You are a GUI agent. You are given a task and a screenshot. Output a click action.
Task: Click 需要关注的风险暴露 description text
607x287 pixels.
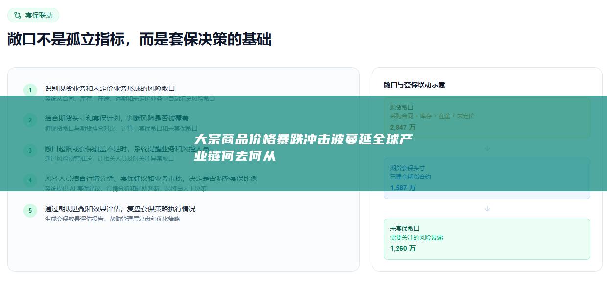point(417,238)
